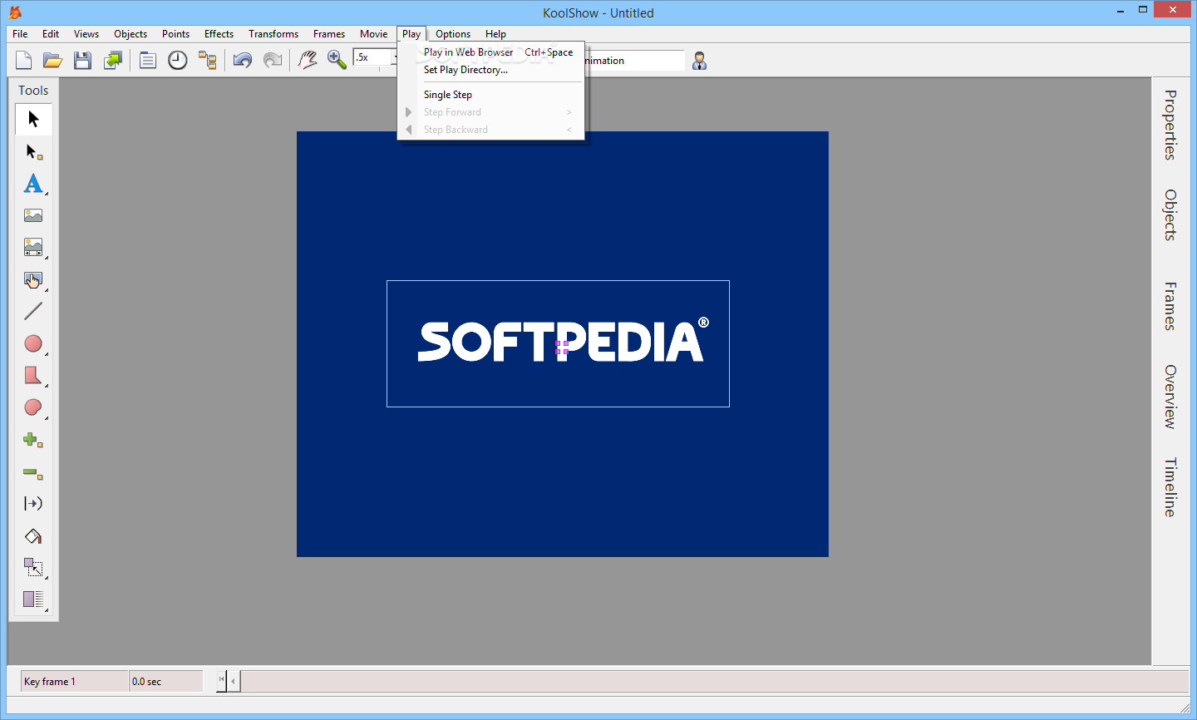Viewport: 1197px width, 720px height.
Task: Click the clock icon in the toolbar
Action: tap(177, 60)
